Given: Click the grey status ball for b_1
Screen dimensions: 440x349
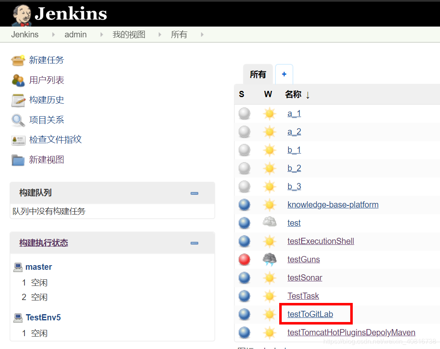Looking at the screenshot, I should point(244,150).
